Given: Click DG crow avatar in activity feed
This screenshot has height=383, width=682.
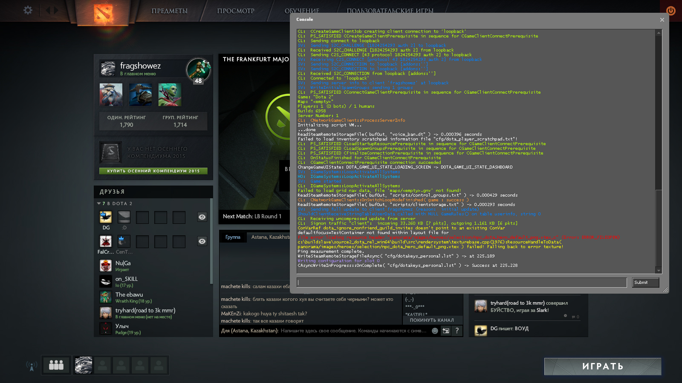Looking at the screenshot, I should point(481,330).
